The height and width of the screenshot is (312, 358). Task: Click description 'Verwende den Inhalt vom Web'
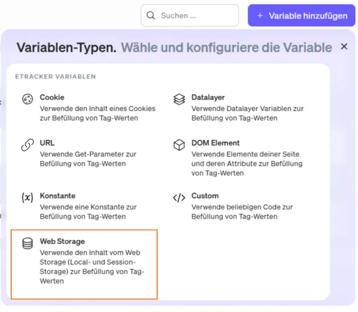pyautogui.click(x=90, y=252)
